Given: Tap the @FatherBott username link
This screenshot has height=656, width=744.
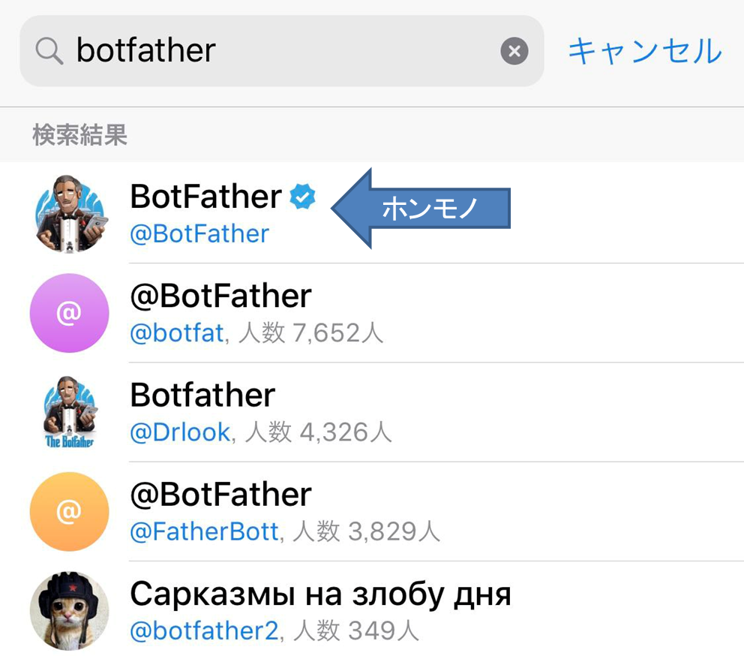Looking at the screenshot, I should tap(204, 531).
